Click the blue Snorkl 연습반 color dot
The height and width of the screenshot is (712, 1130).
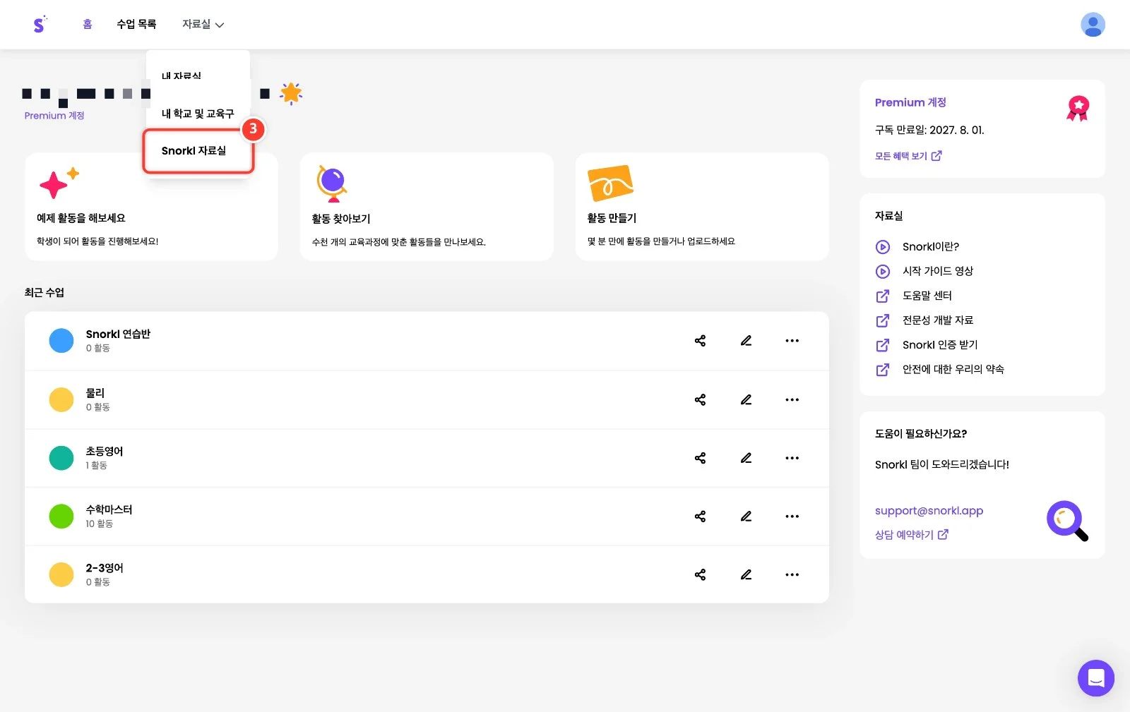coord(61,341)
